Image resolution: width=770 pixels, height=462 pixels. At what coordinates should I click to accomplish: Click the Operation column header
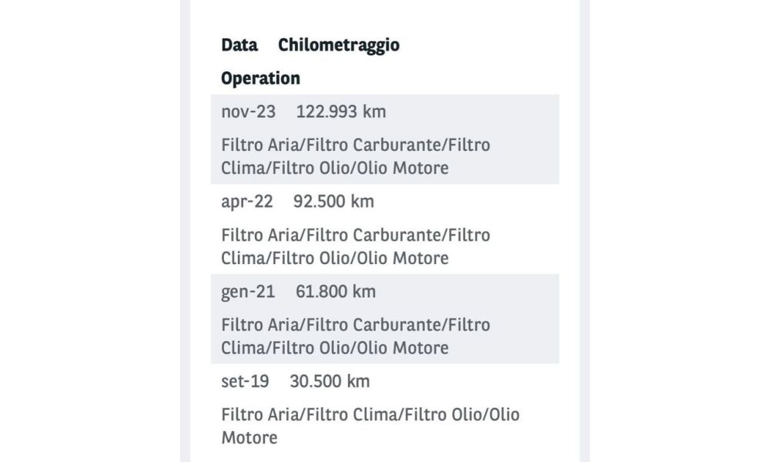click(260, 79)
